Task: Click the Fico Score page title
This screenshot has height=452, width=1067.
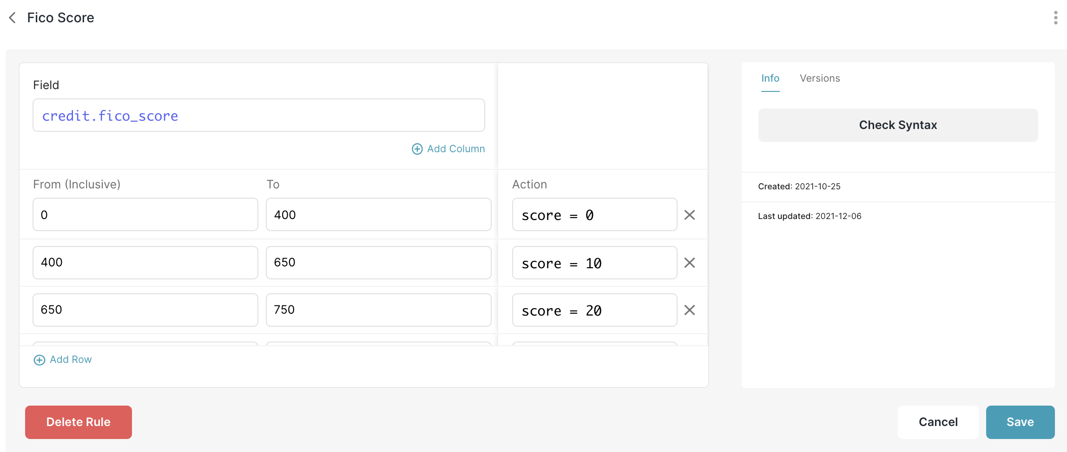Action: point(60,18)
